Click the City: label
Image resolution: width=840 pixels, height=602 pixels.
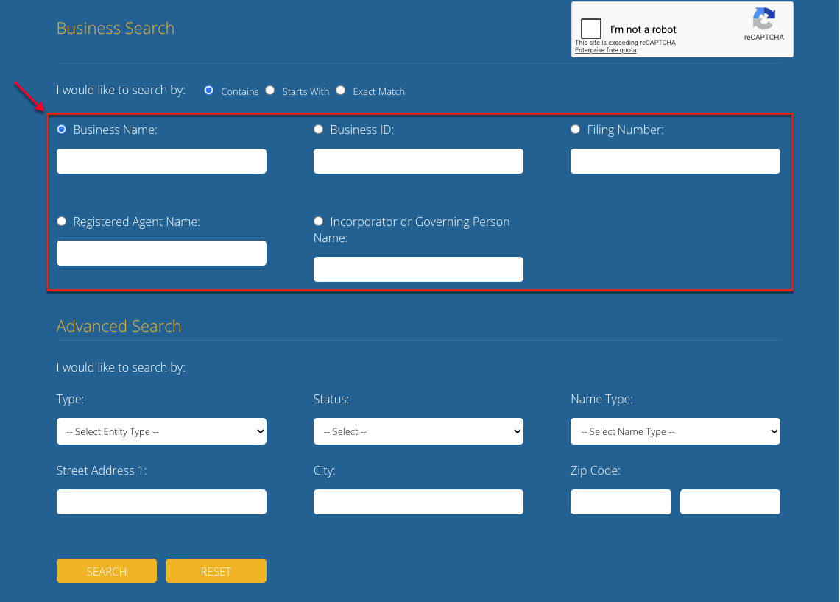pos(324,471)
